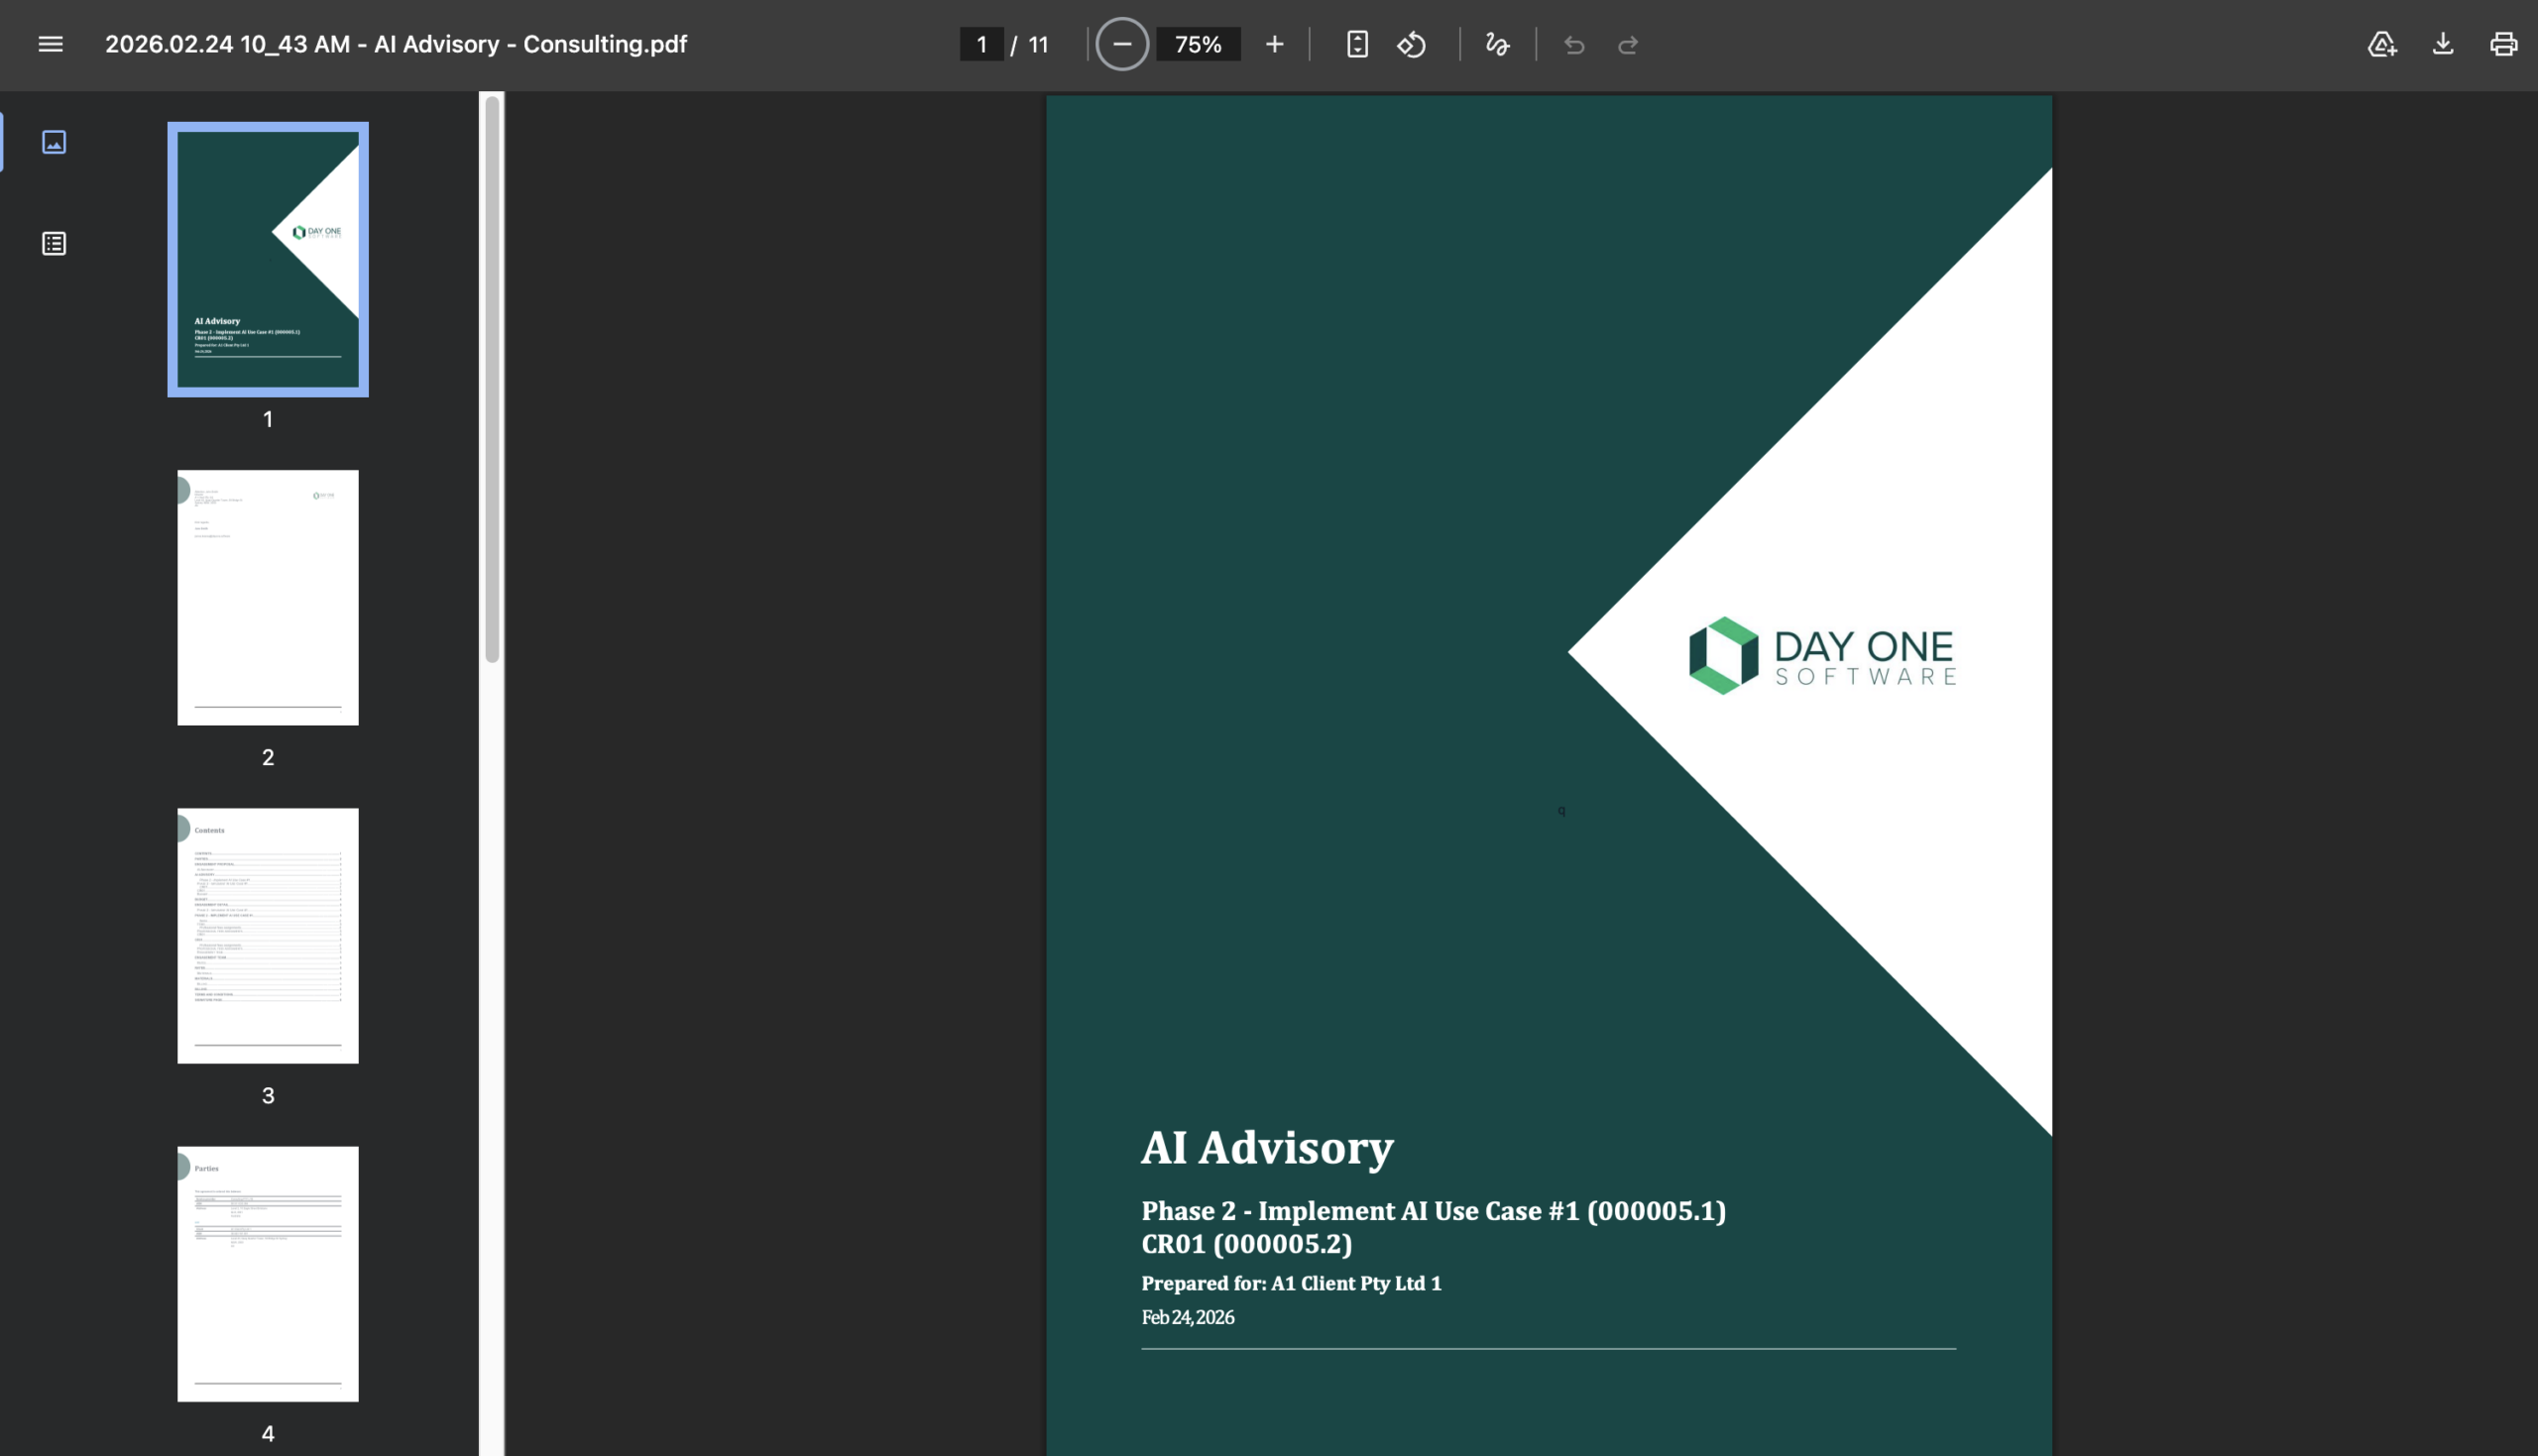Viewport: 2538px width, 1456px height.
Task: Show page thumbnails view in the sidebar
Action: click(54, 142)
